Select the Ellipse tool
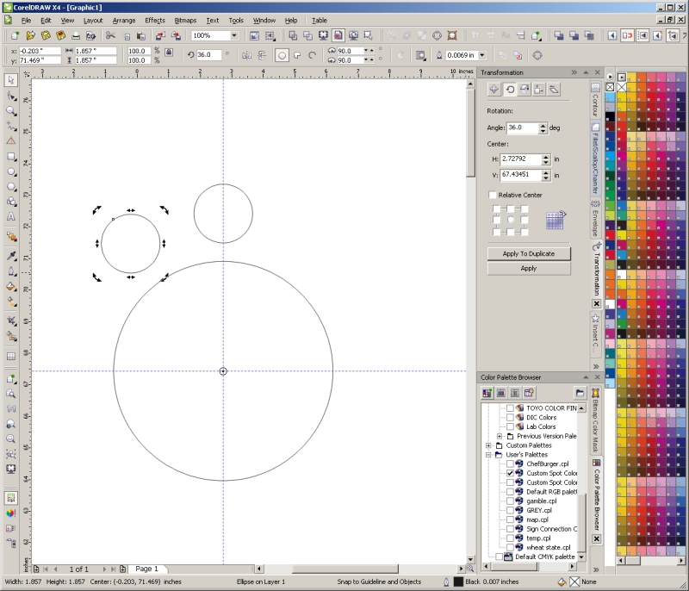 tap(11, 171)
